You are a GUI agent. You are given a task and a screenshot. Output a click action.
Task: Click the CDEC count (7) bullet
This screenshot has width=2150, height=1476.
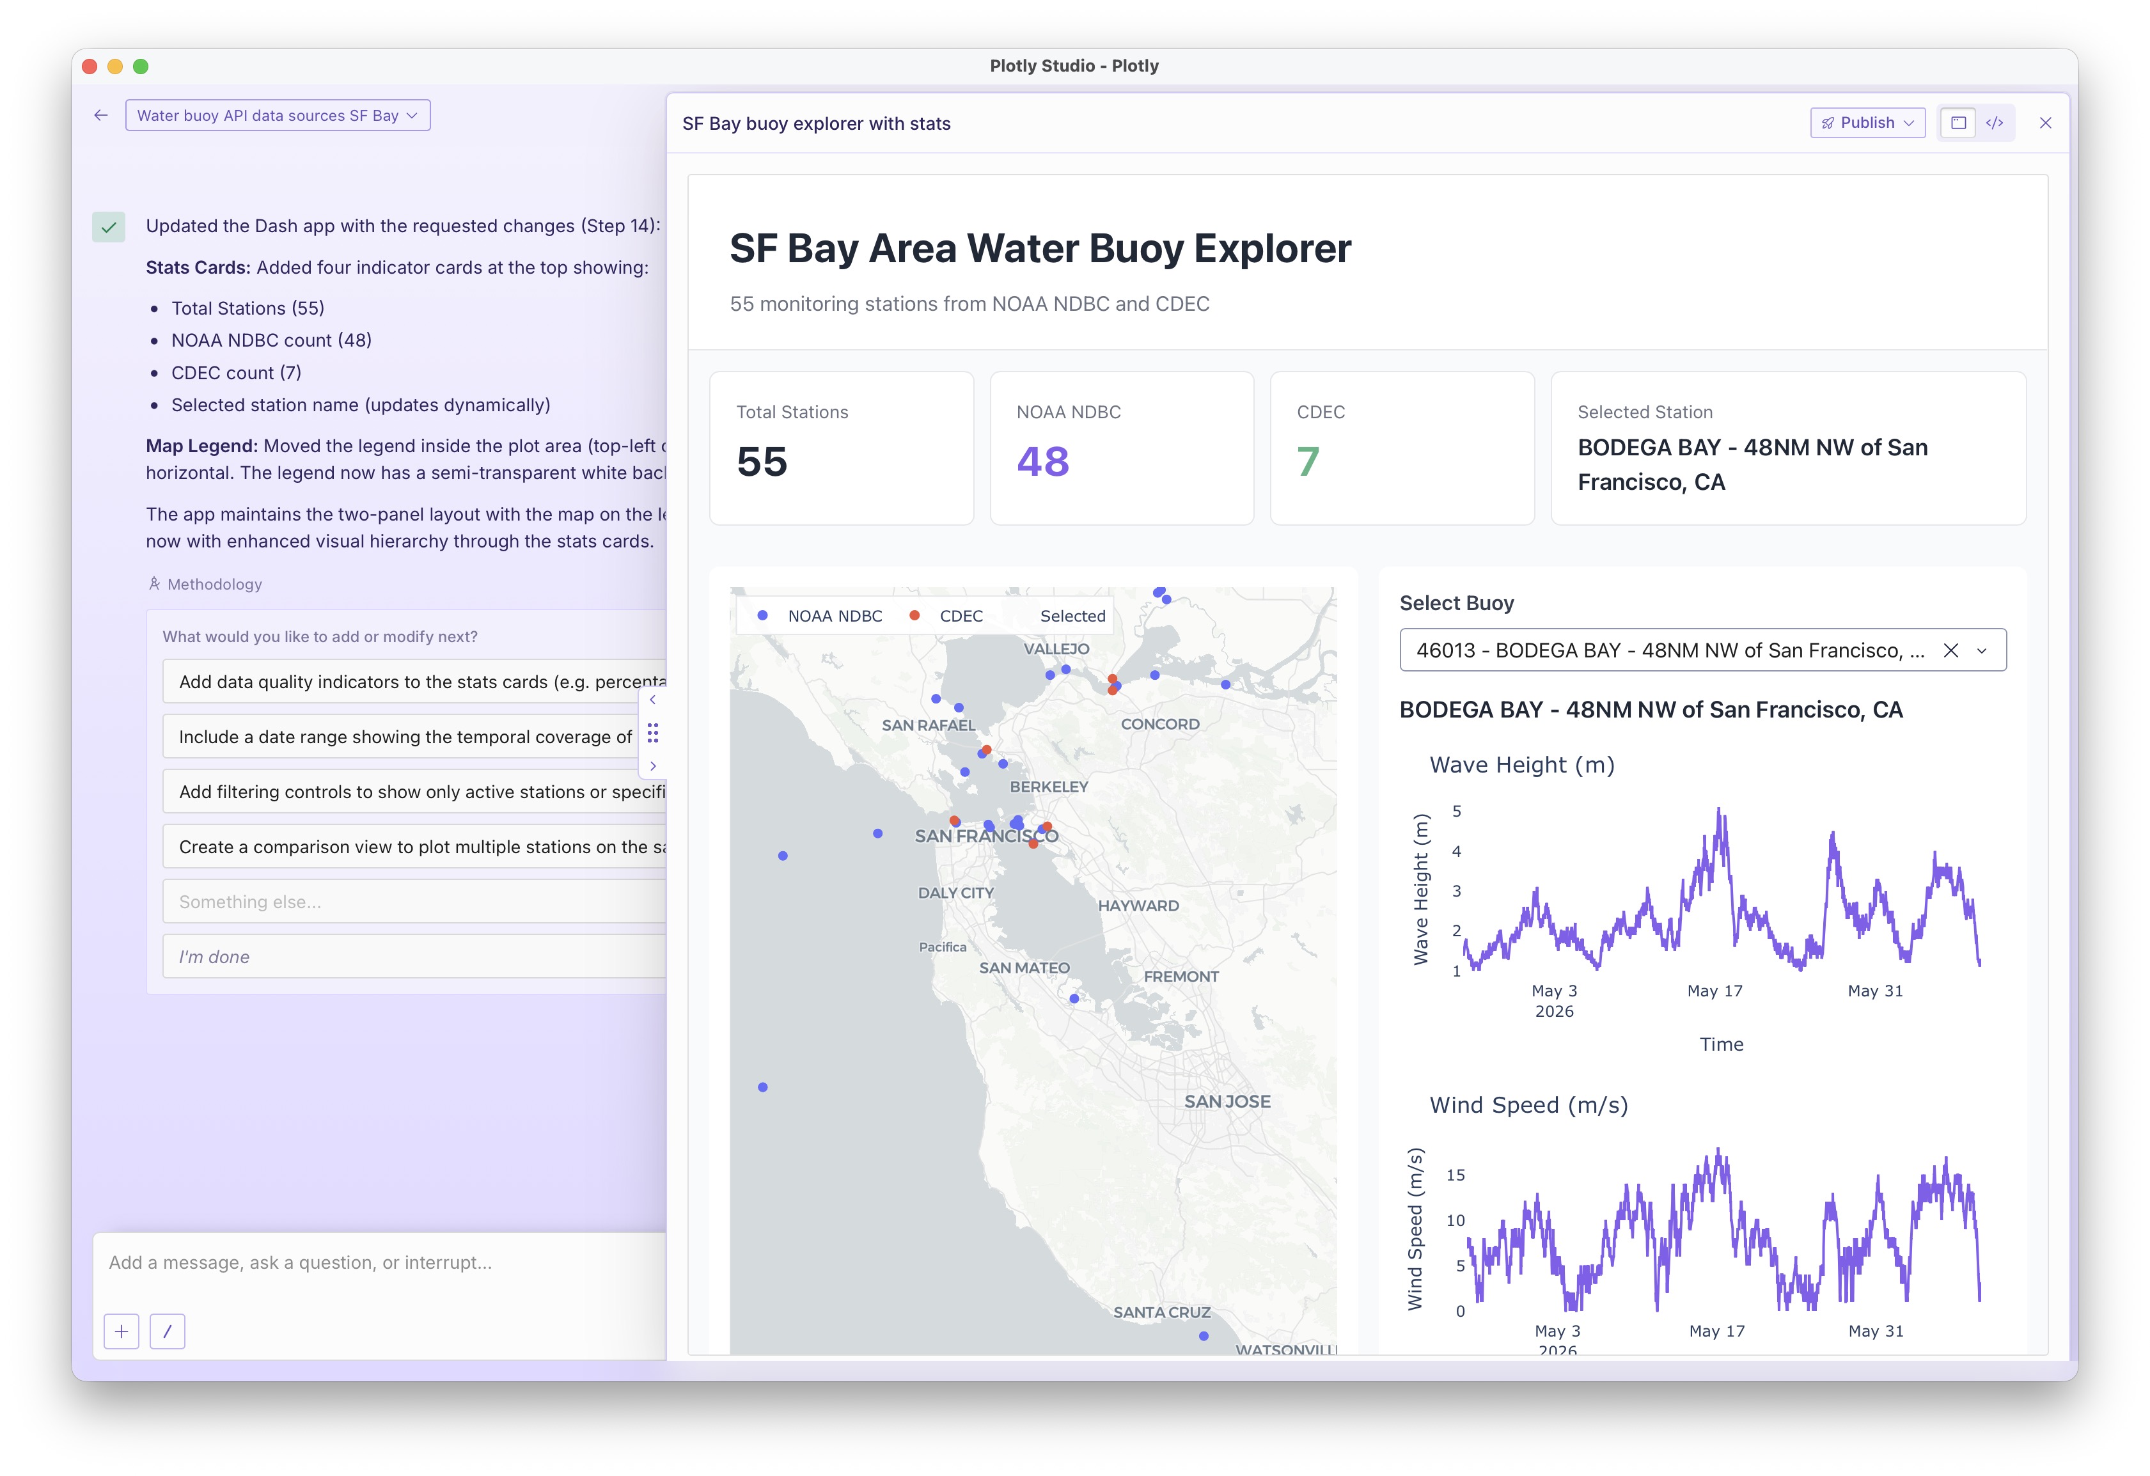tap(236, 373)
